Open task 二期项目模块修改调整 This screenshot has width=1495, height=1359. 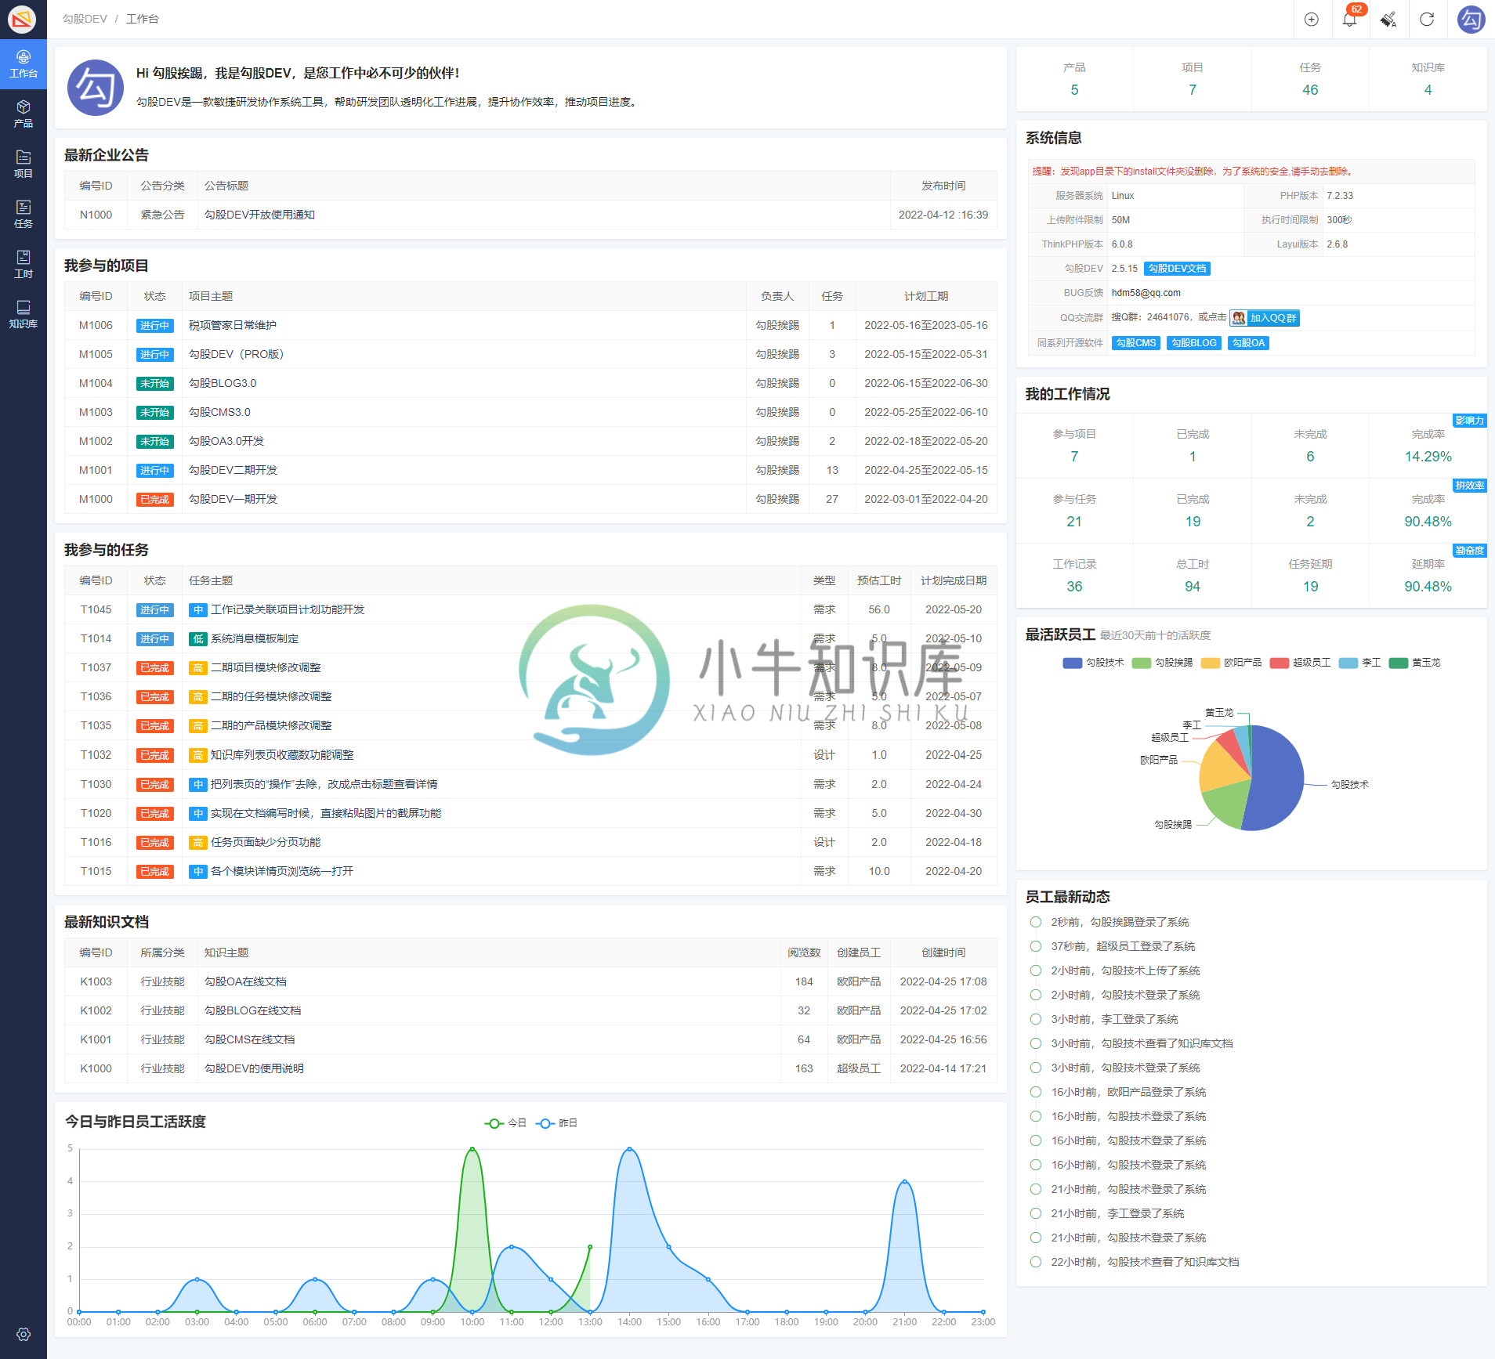266,667
